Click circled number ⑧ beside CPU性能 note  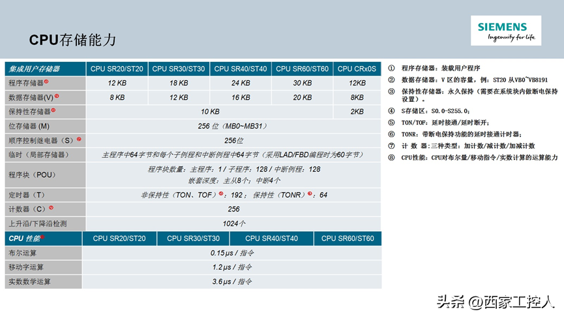[x=391, y=157]
